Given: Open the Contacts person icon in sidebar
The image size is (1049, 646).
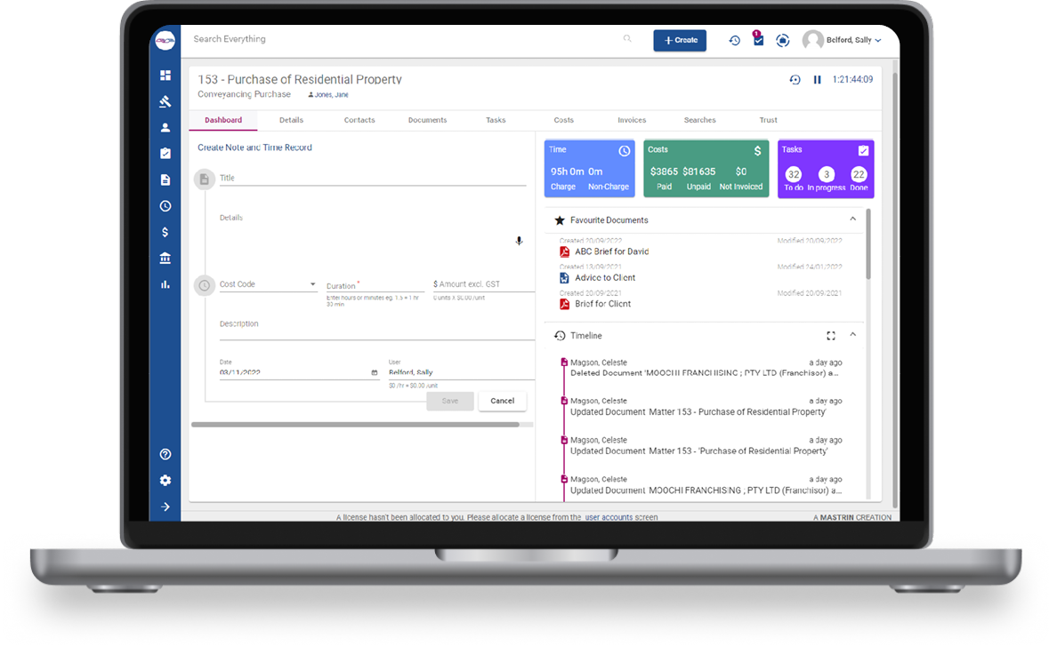Looking at the screenshot, I should [165, 126].
